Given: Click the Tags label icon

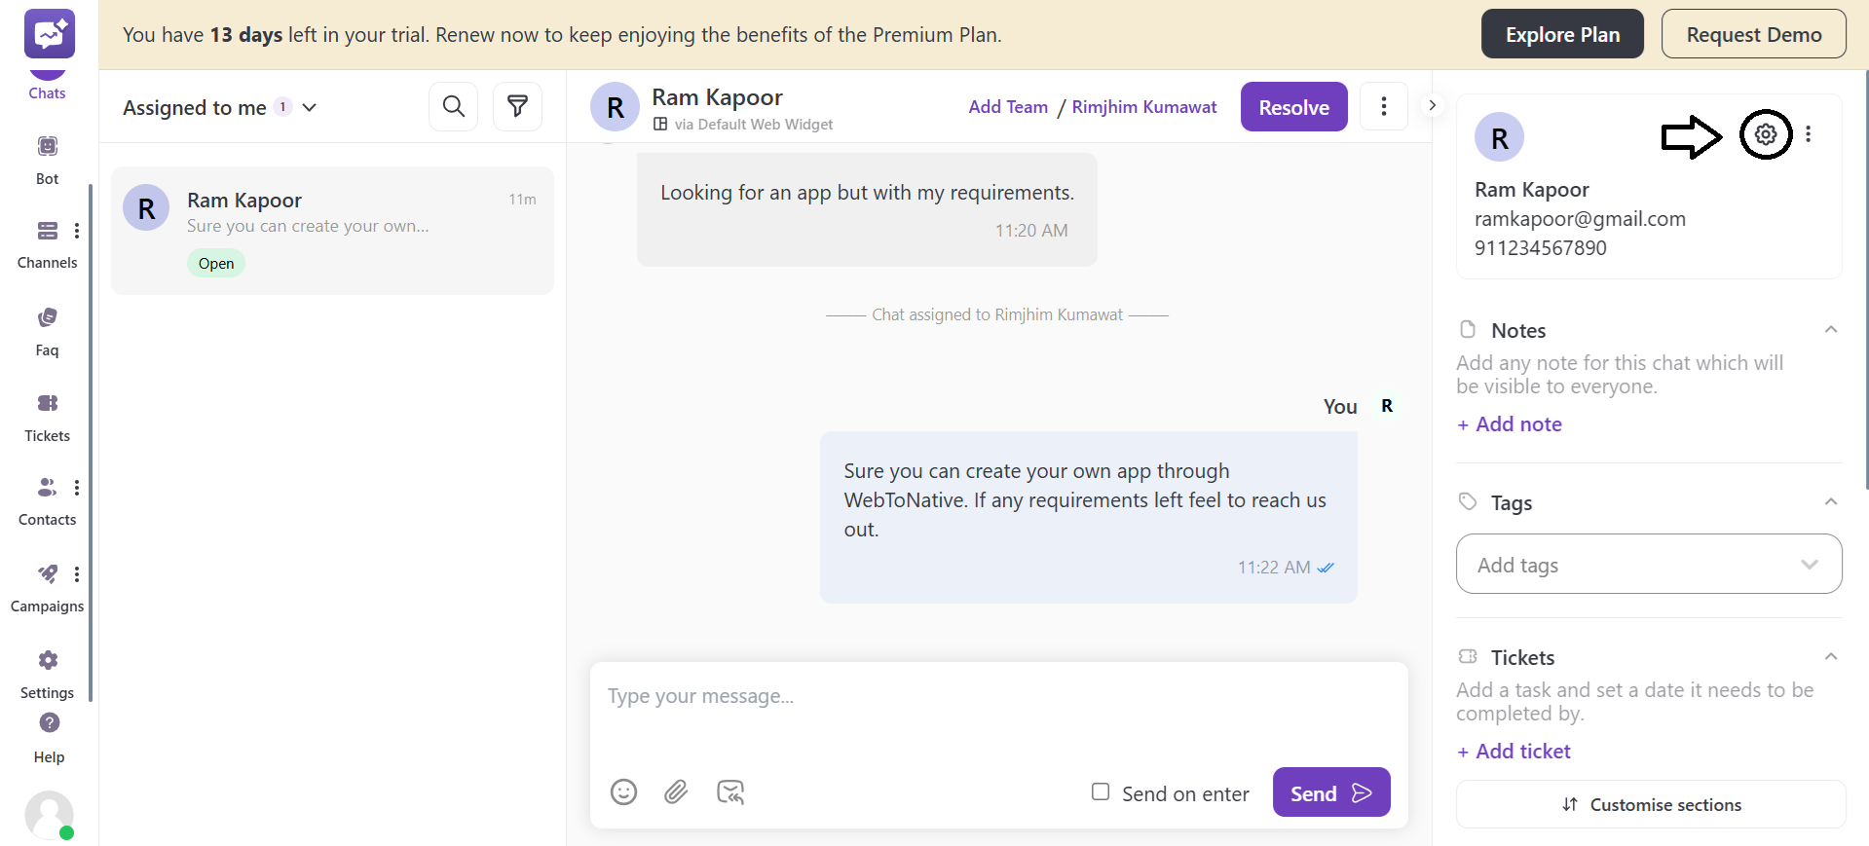Looking at the screenshot, I should pyautogui.click(x=1468, y=501).
